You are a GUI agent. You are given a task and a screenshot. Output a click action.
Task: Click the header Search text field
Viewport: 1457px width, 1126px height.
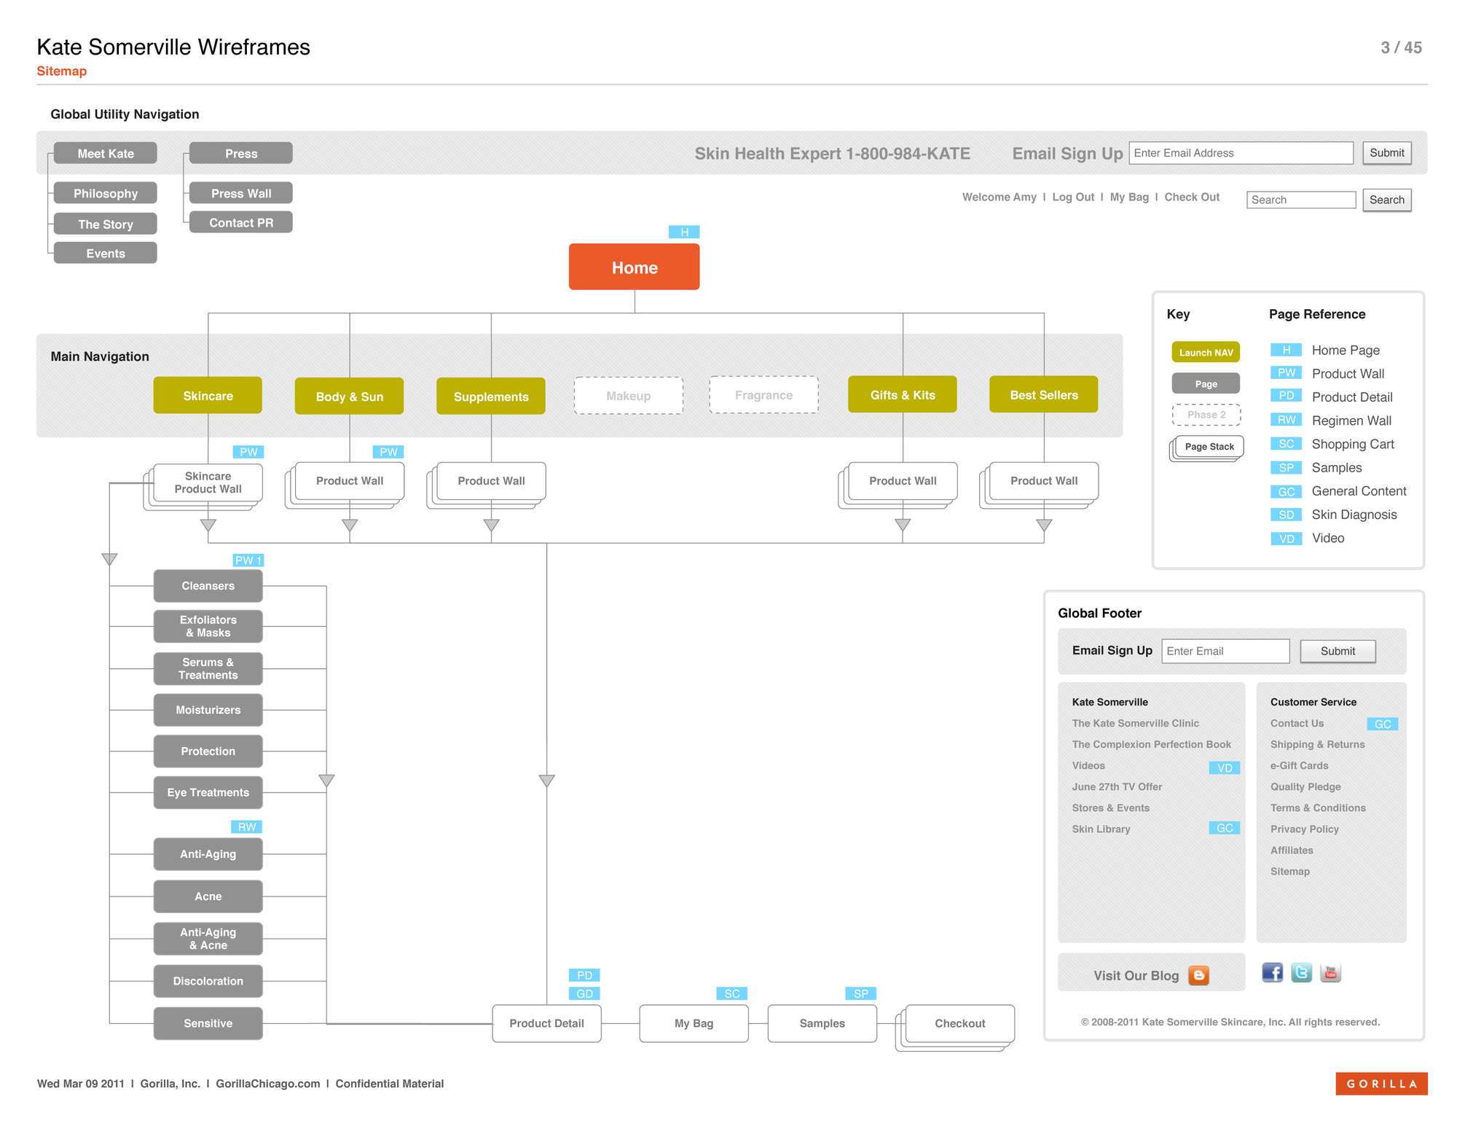1301,200
